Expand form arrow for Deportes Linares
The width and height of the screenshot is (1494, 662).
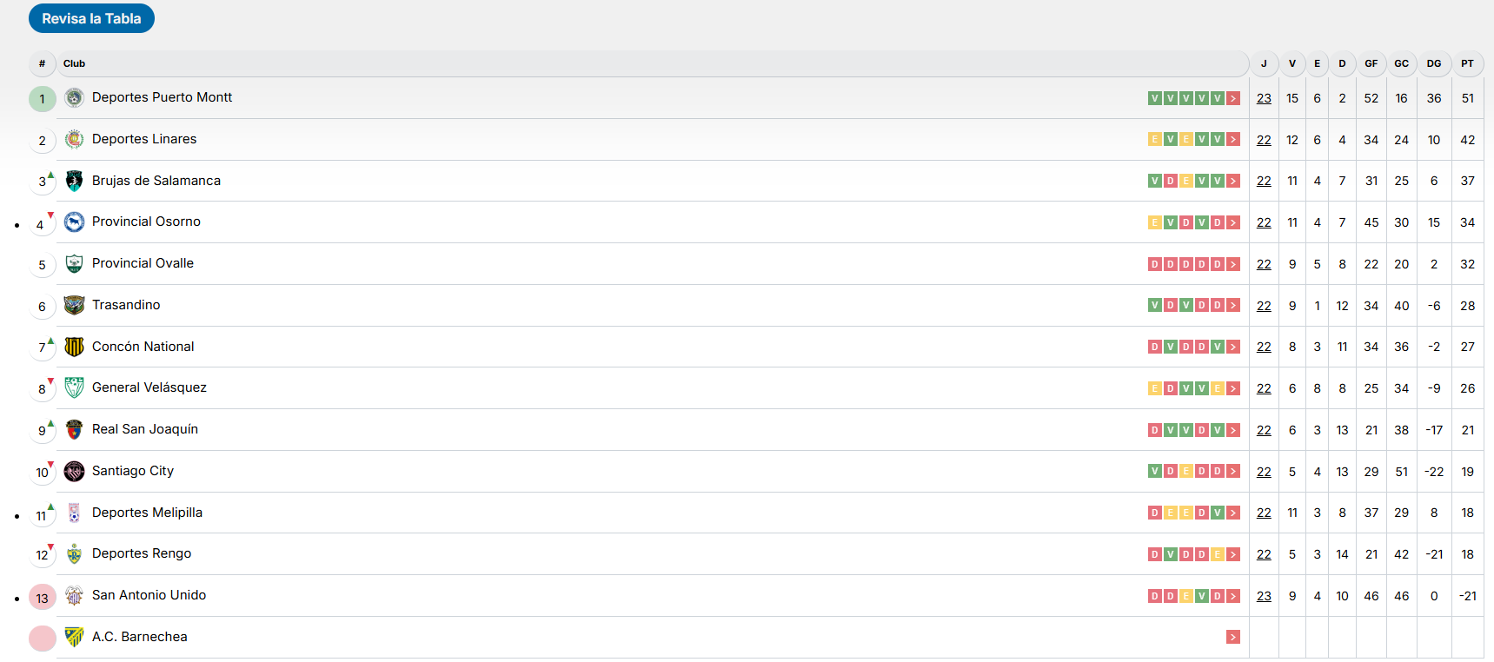coord(1233,140)
